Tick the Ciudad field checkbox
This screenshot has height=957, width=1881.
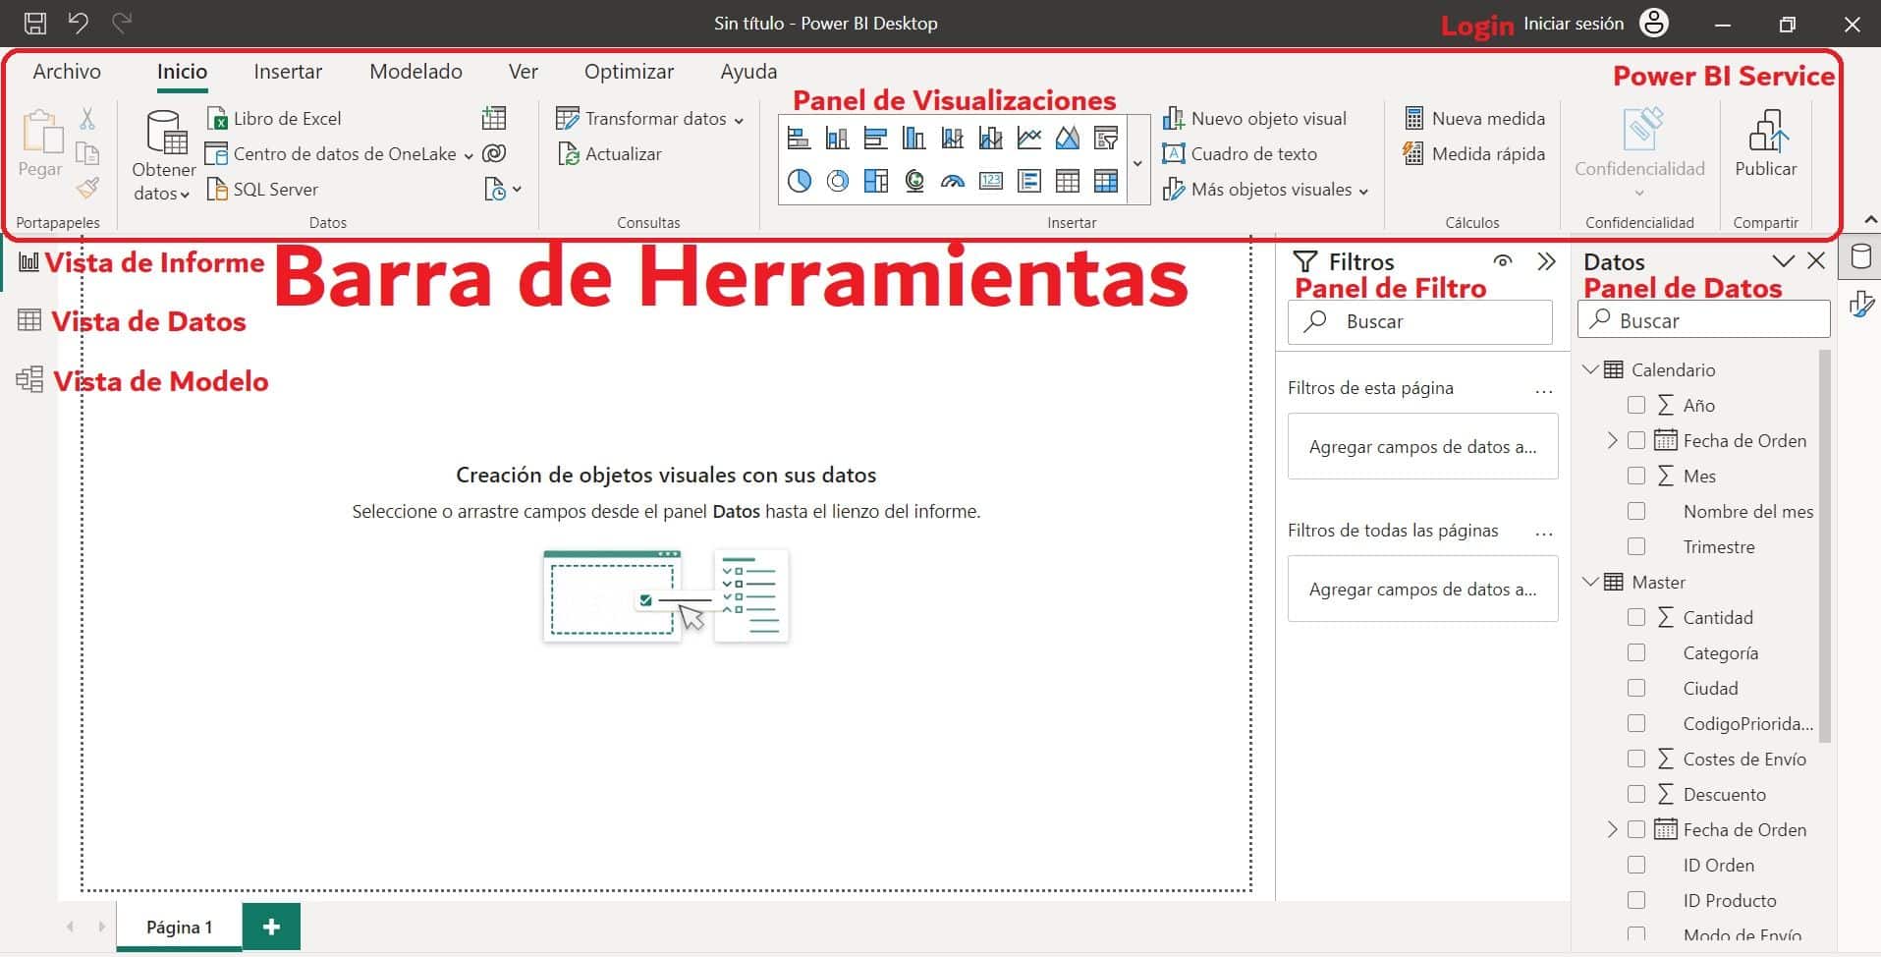click(x=1636, y=688)
